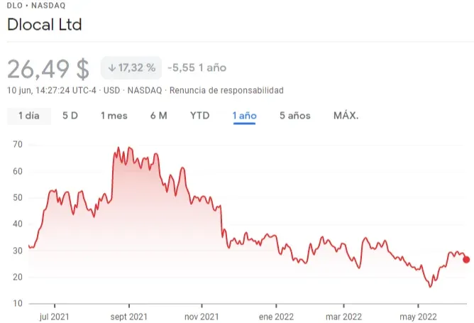Click the DLO • NASDAQ ticker label
The image size is (474, 323).
(35, 6)
